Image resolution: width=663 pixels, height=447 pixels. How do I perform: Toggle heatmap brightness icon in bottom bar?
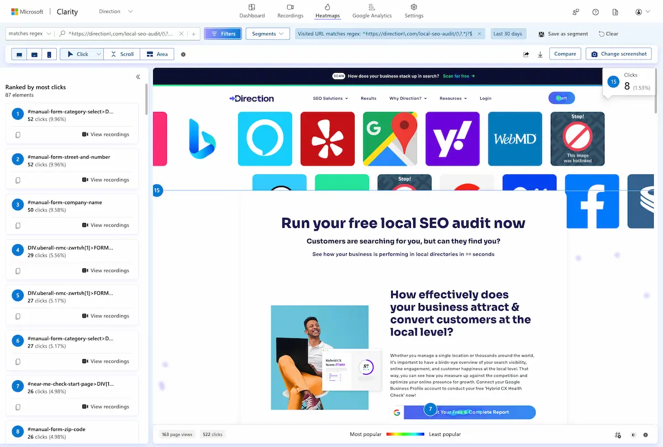coord(633,435)
